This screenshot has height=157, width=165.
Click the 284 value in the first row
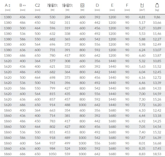[67, 17]
